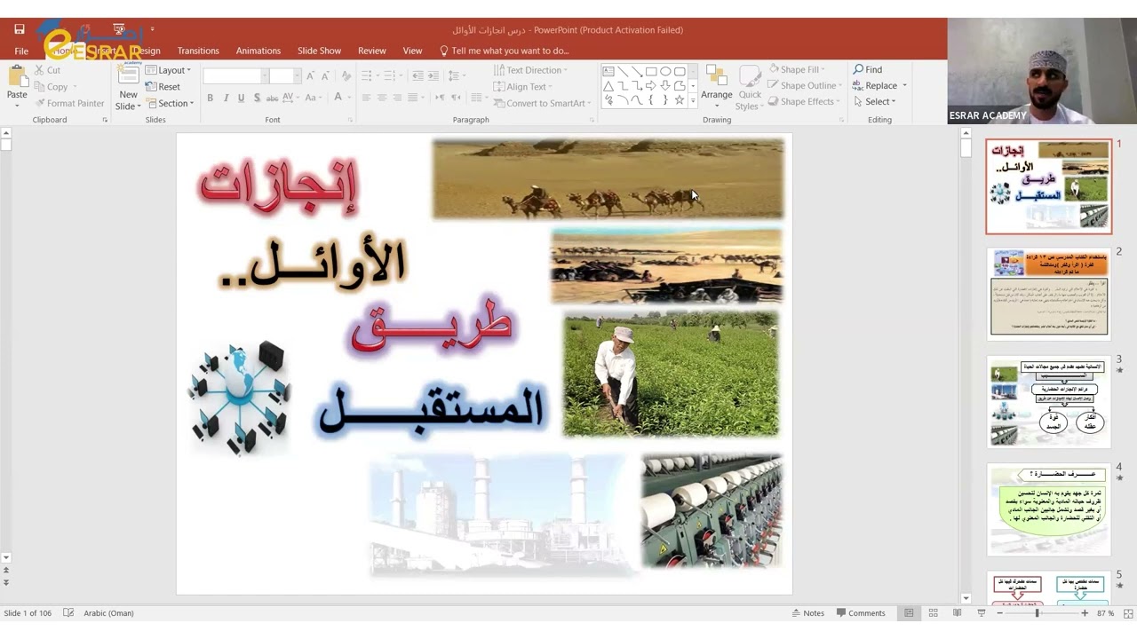The image size is (1137, 639).
Task: Click the zoom in plus button
Action: click(x=1085, y=613)
